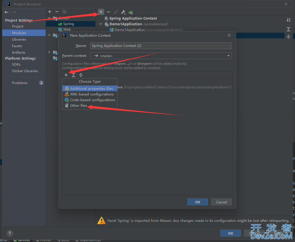This screenshot has height=242, width=295.
Task: Click the Spring leaf gear icon in the facet toolbar
Action: click(130, 12)
